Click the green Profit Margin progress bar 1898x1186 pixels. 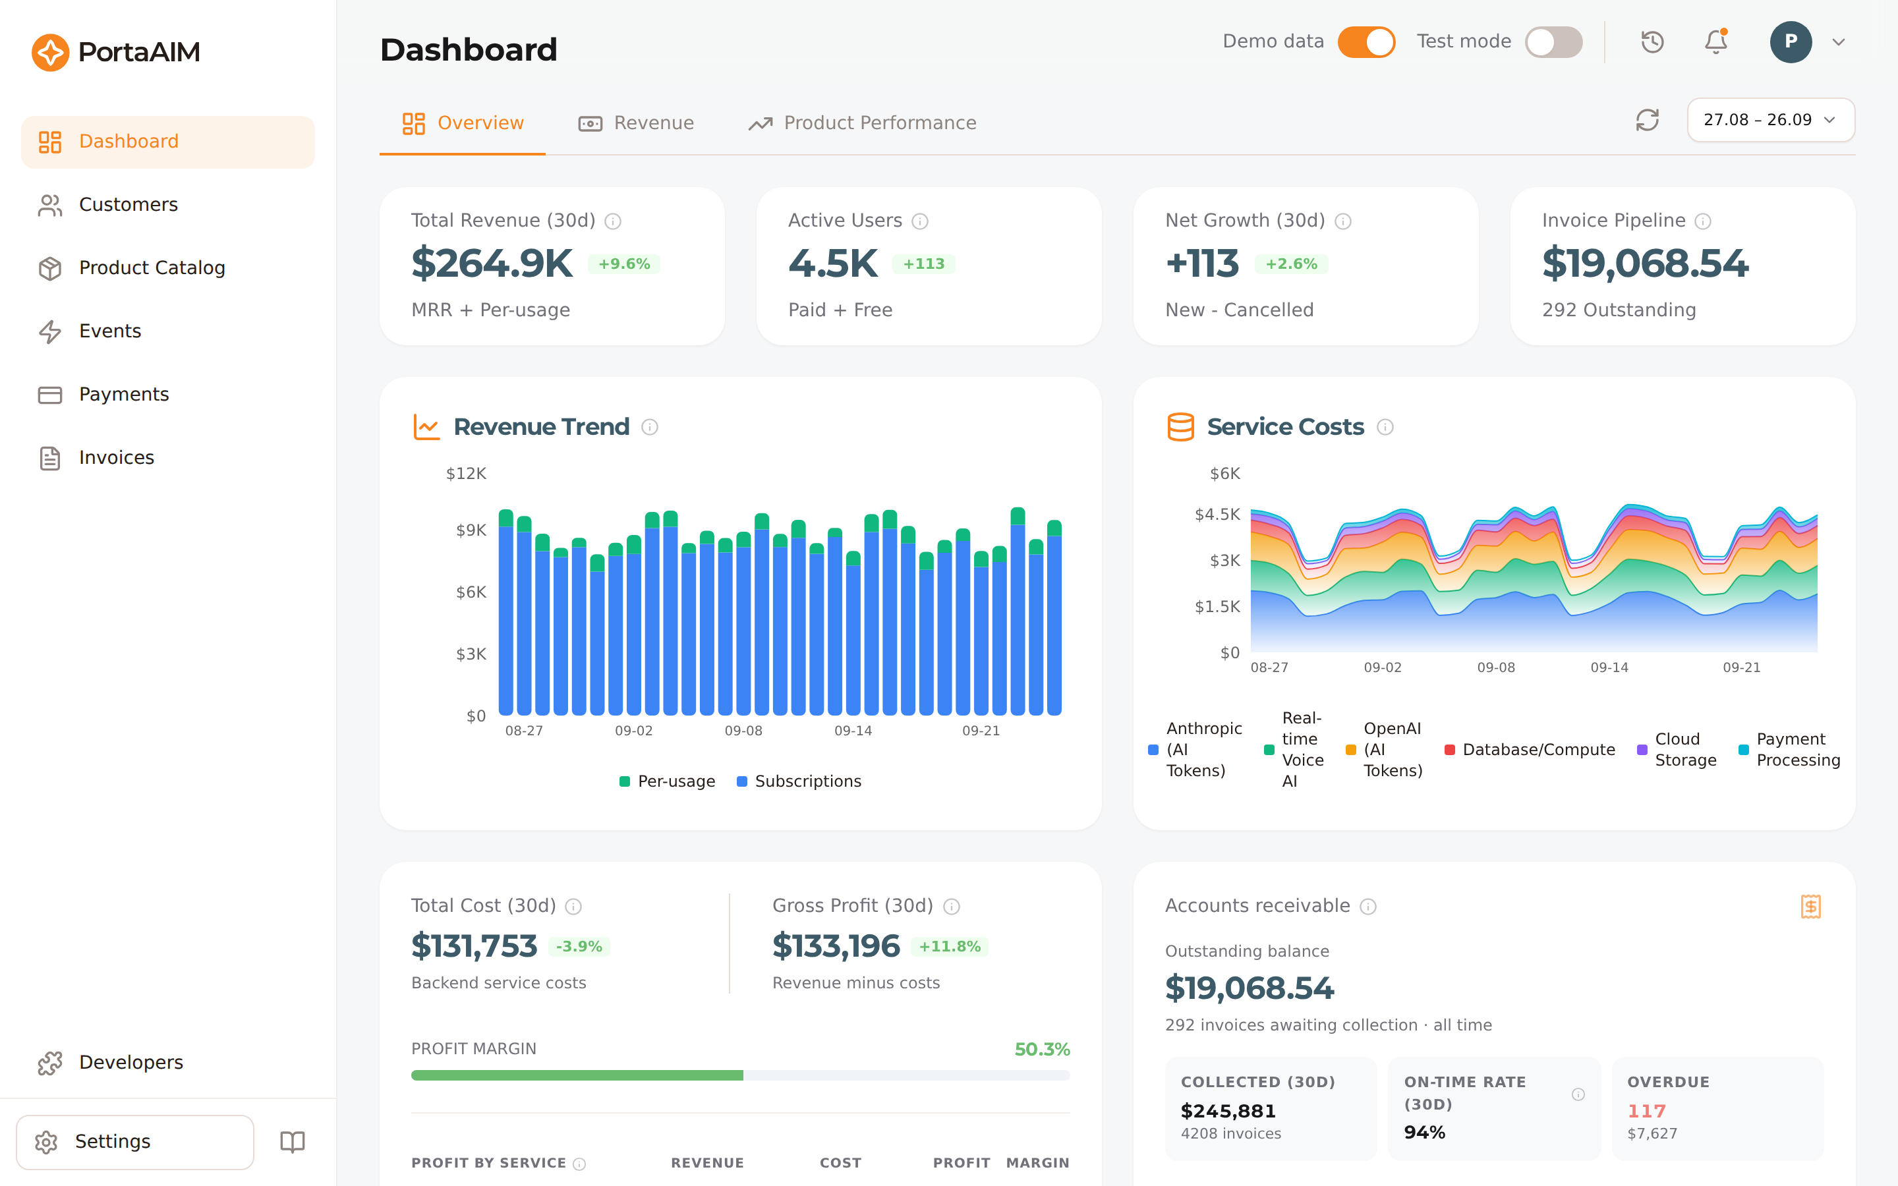pos(577,1075)
